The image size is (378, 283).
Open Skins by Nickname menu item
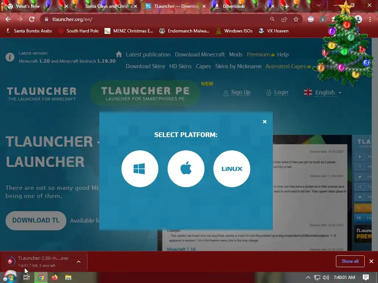238,66
